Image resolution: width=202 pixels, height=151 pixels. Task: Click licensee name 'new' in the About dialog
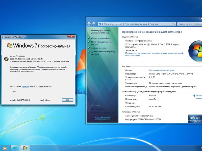pyautogui.click(x=14, y=92)
